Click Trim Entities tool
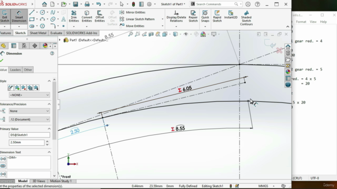The height and width of the screenshot is (189, 337). click(x=74, y=16)
